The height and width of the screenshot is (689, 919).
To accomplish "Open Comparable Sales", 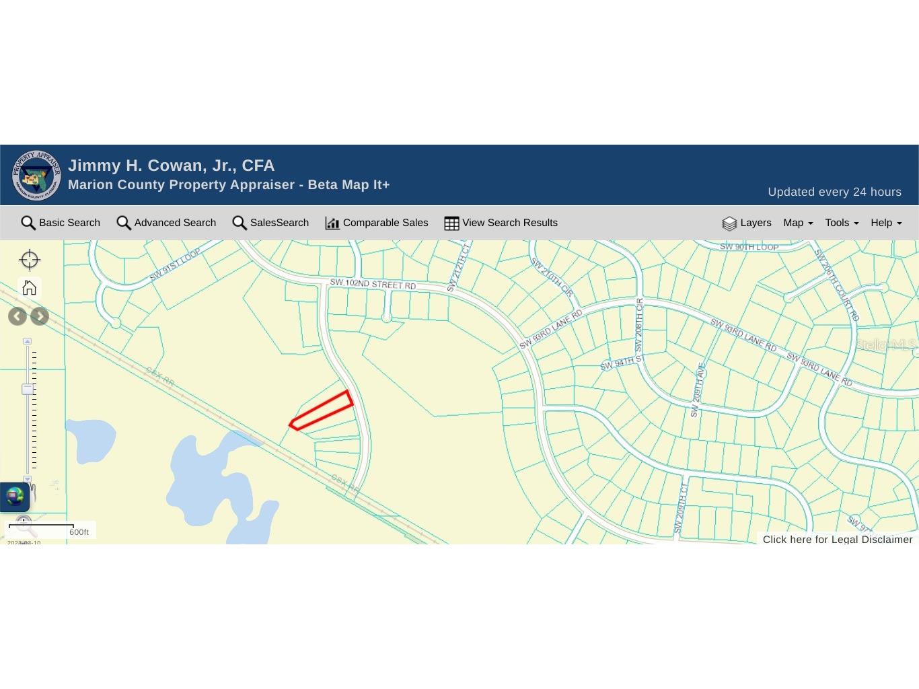I will 376,223.
